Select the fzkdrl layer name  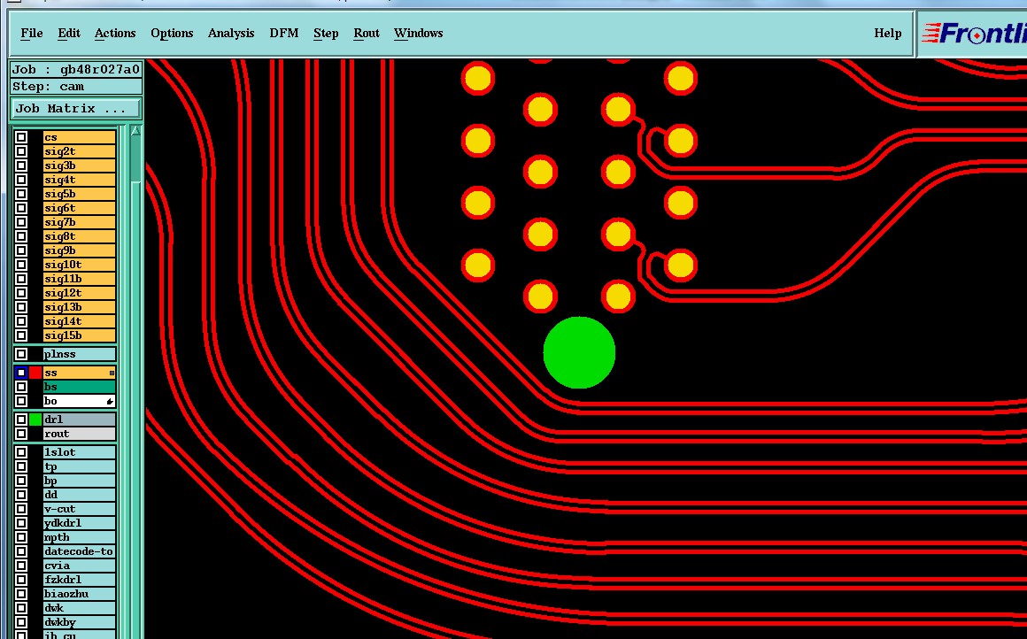[x=80, y=580]
